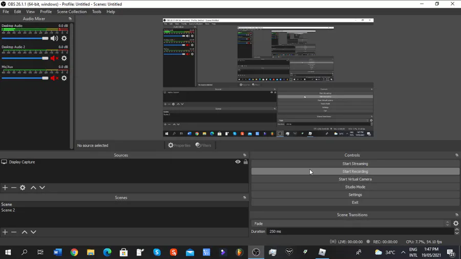
Task: Undock the Audio Mixer panel
Action: click(x=70, y=19)
